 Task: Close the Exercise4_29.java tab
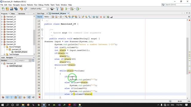pos(68,13)
